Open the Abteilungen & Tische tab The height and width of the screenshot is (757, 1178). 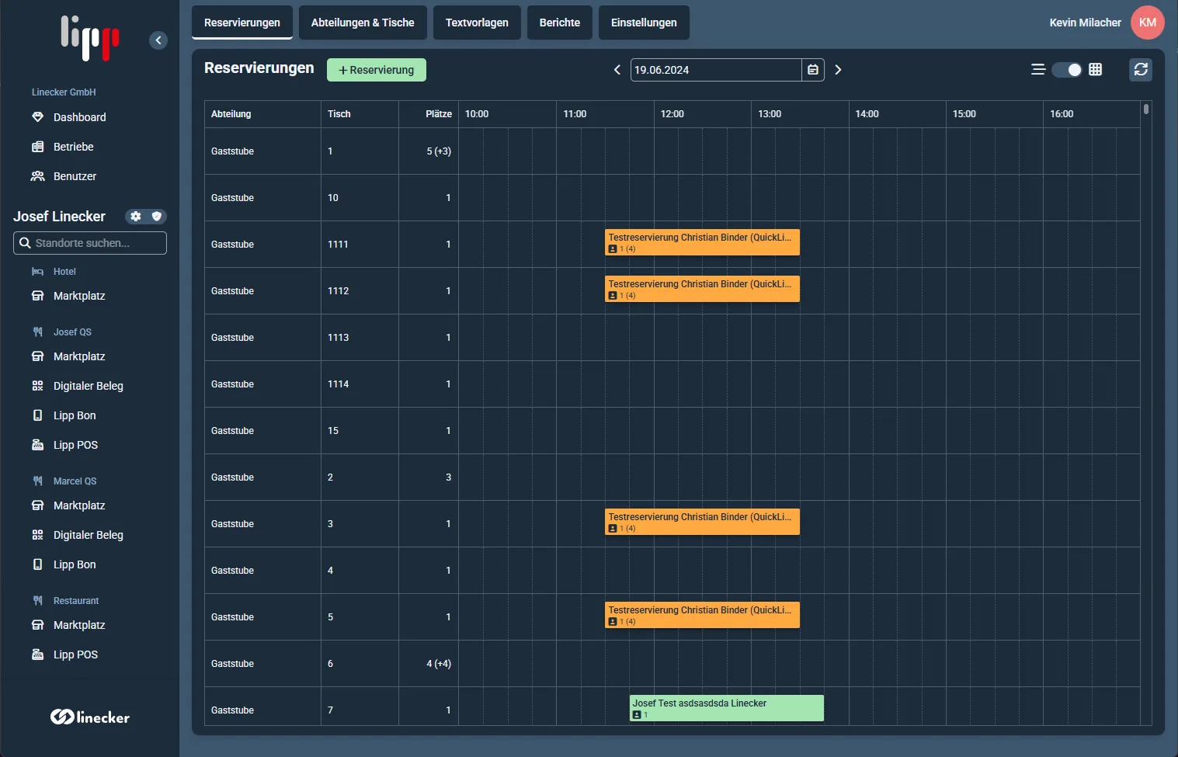pos(363,23)
